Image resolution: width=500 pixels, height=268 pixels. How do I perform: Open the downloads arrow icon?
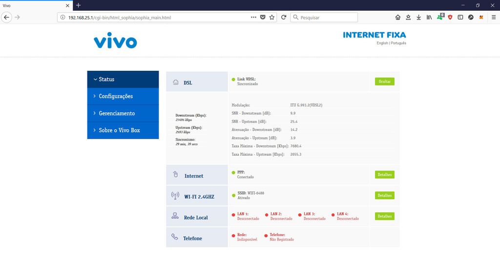418,18
